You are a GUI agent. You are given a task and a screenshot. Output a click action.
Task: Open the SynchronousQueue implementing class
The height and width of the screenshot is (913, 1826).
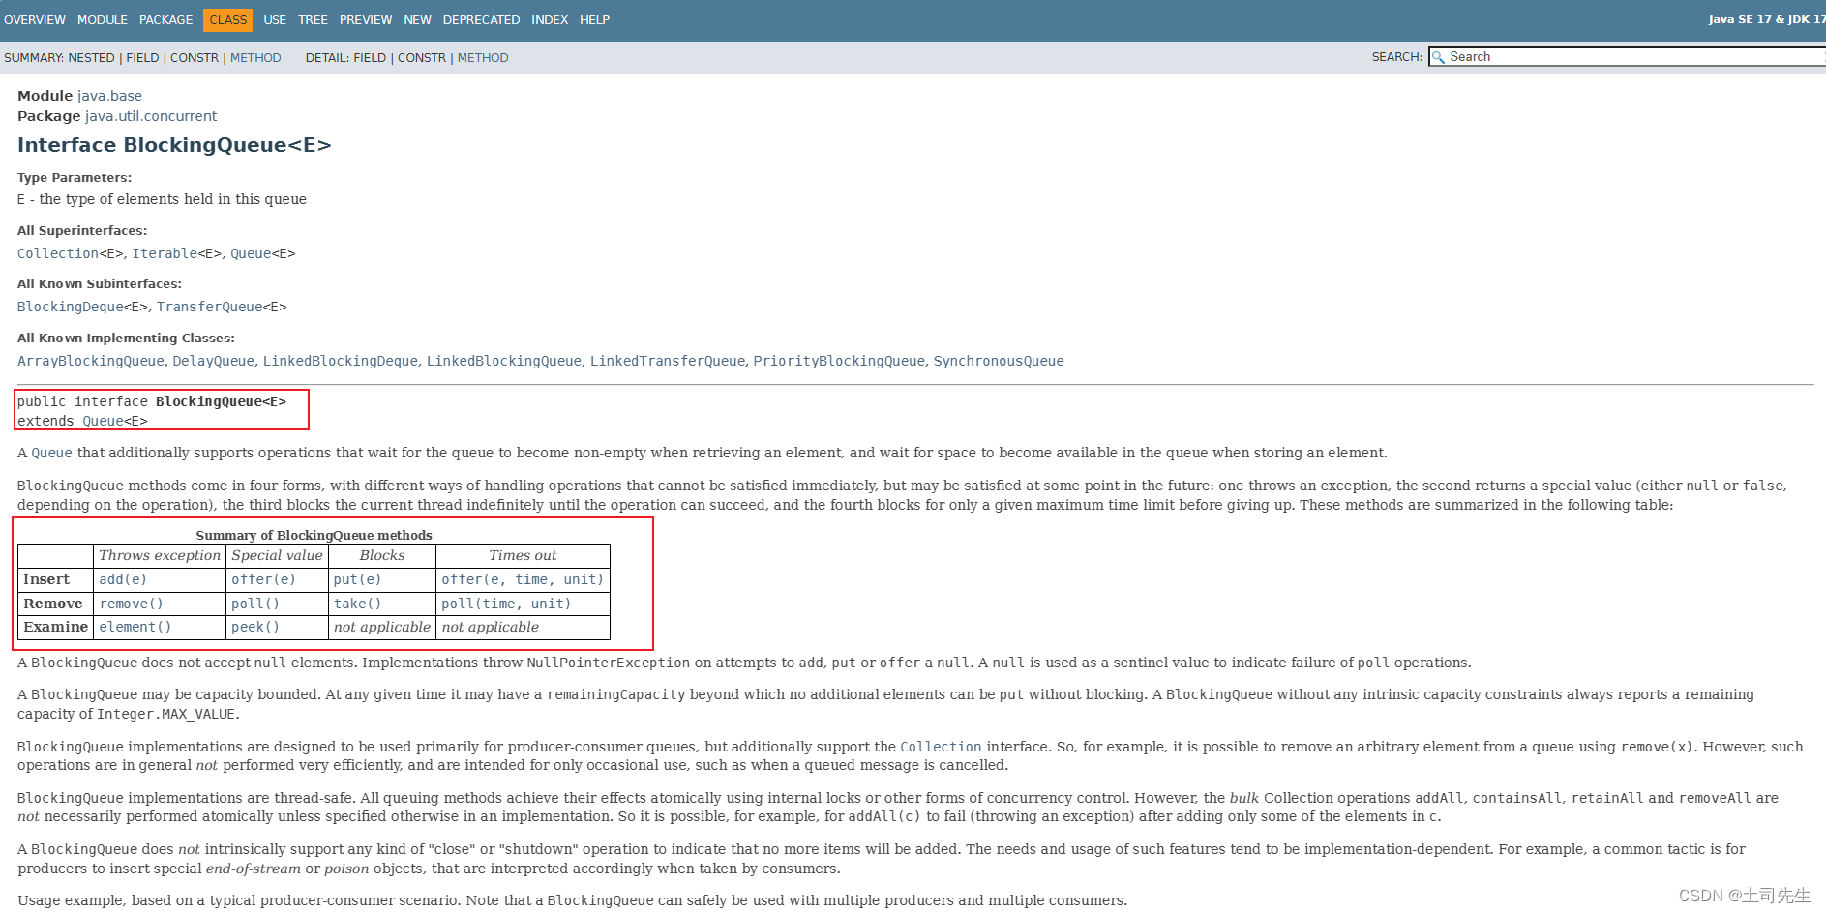(998, 360)
